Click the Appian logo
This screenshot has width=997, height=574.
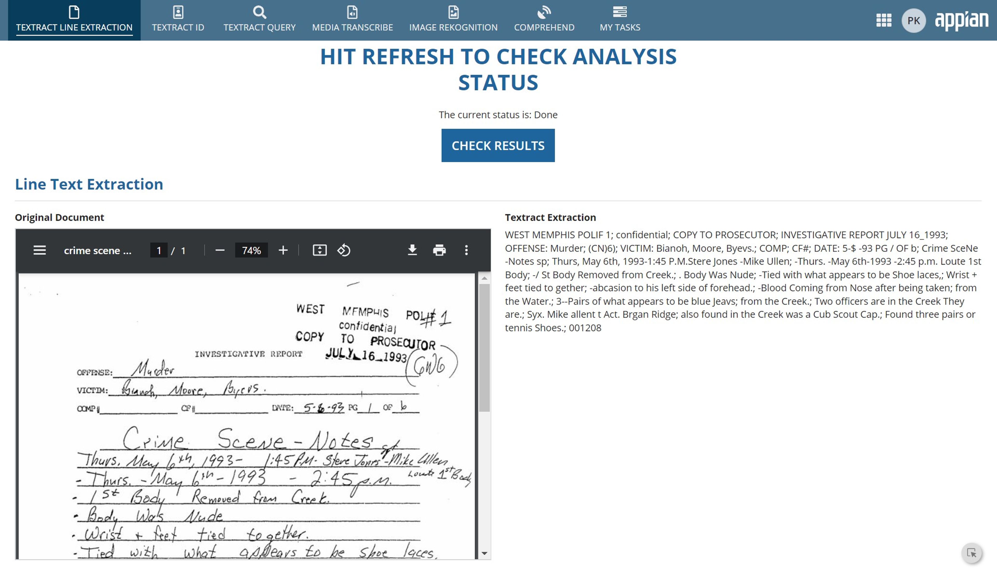pos(961,20)
